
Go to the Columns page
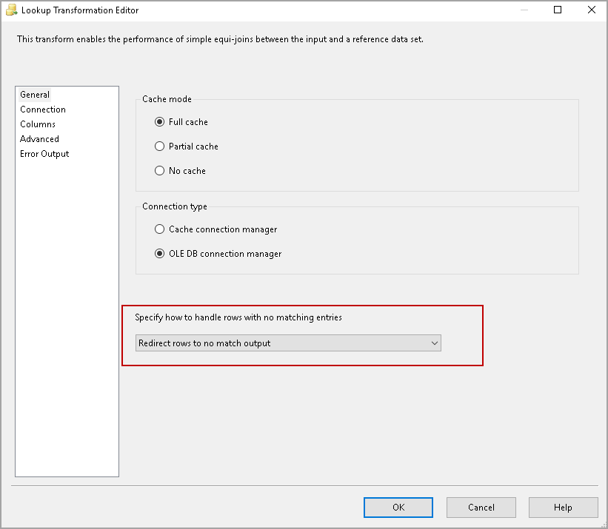coord(38,124)
